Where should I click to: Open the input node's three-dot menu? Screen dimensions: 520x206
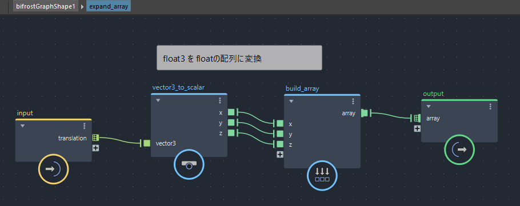click(x=85, y=126)
